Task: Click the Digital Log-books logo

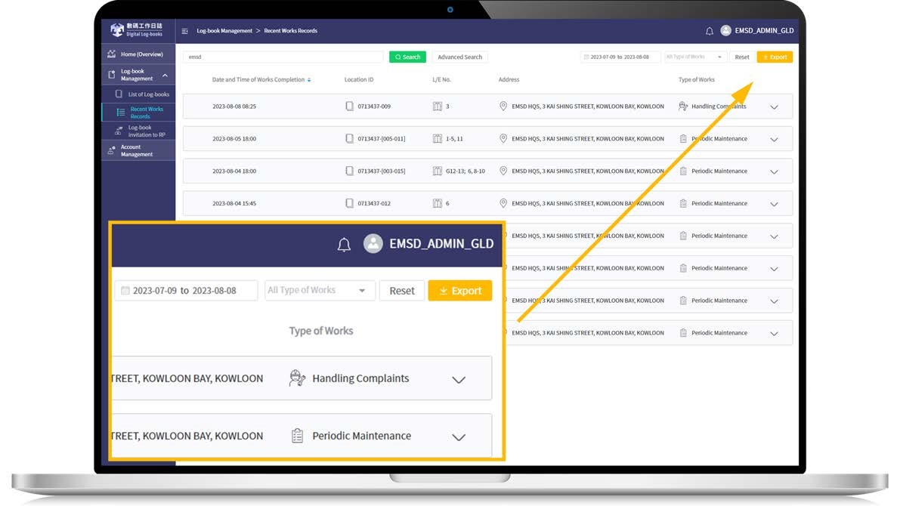Action: 137,30
